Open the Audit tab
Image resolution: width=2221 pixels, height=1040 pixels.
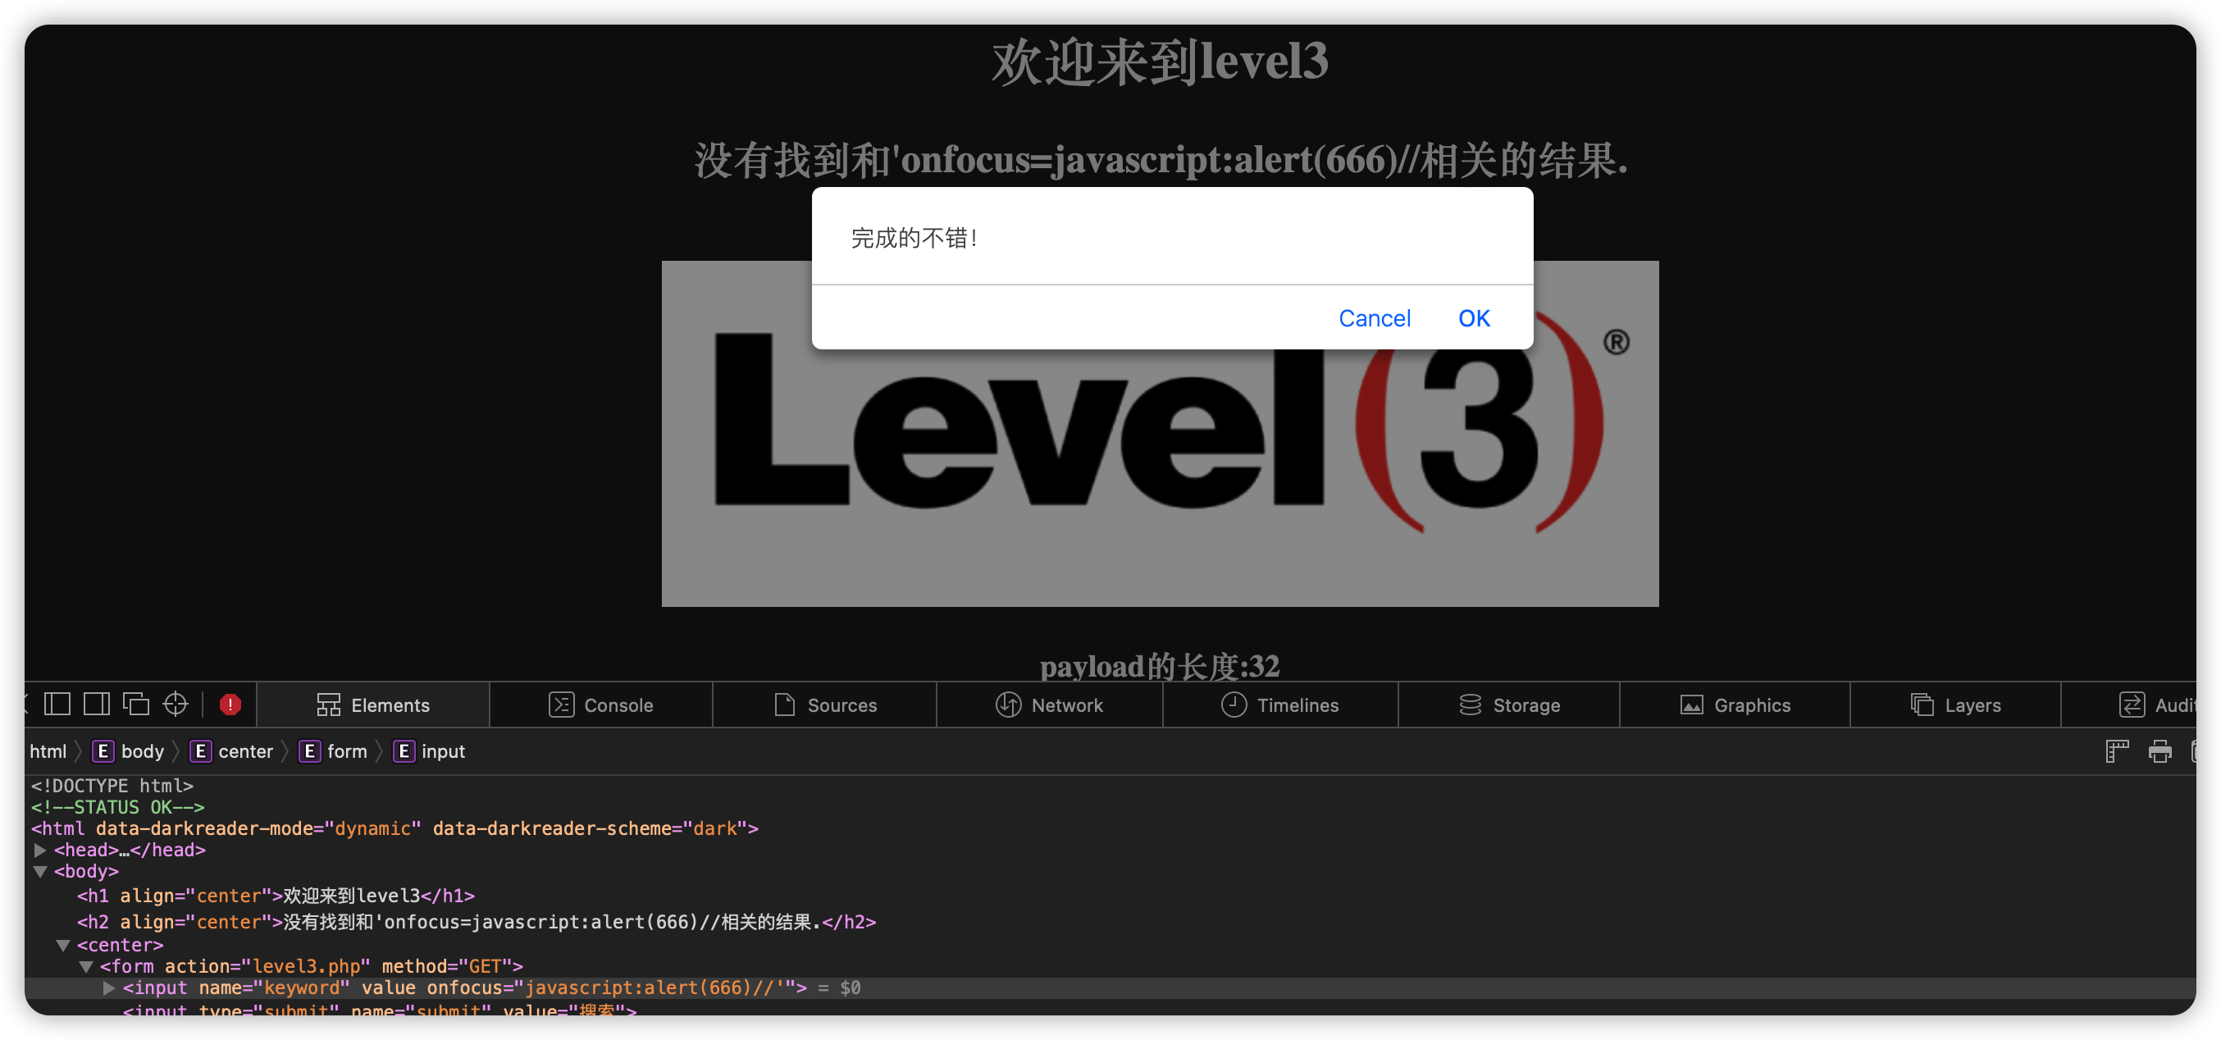[2129, 705]
